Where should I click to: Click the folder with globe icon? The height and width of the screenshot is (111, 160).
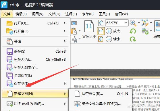pos(10,31)
